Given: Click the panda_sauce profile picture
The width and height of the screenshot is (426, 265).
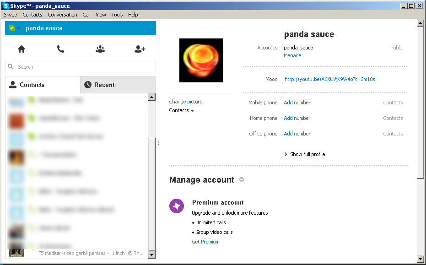Looking at the screenshot, I should click(x=201, y=60).
